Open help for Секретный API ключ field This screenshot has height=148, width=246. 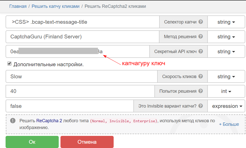click(201, 51)
